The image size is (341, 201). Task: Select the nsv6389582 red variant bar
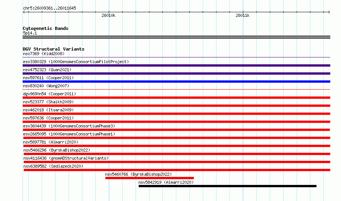(x=177, y=170)
